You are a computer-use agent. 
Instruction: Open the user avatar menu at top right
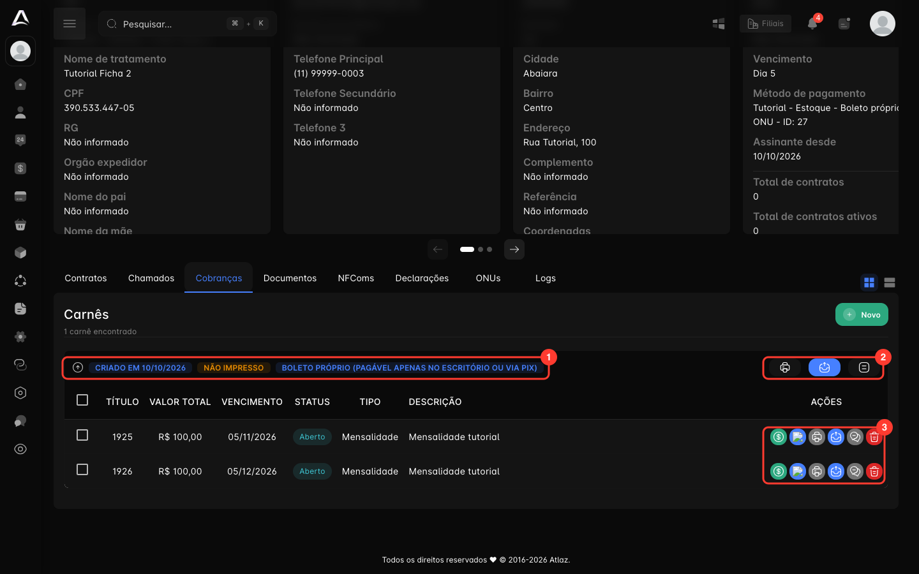(883, 24)
